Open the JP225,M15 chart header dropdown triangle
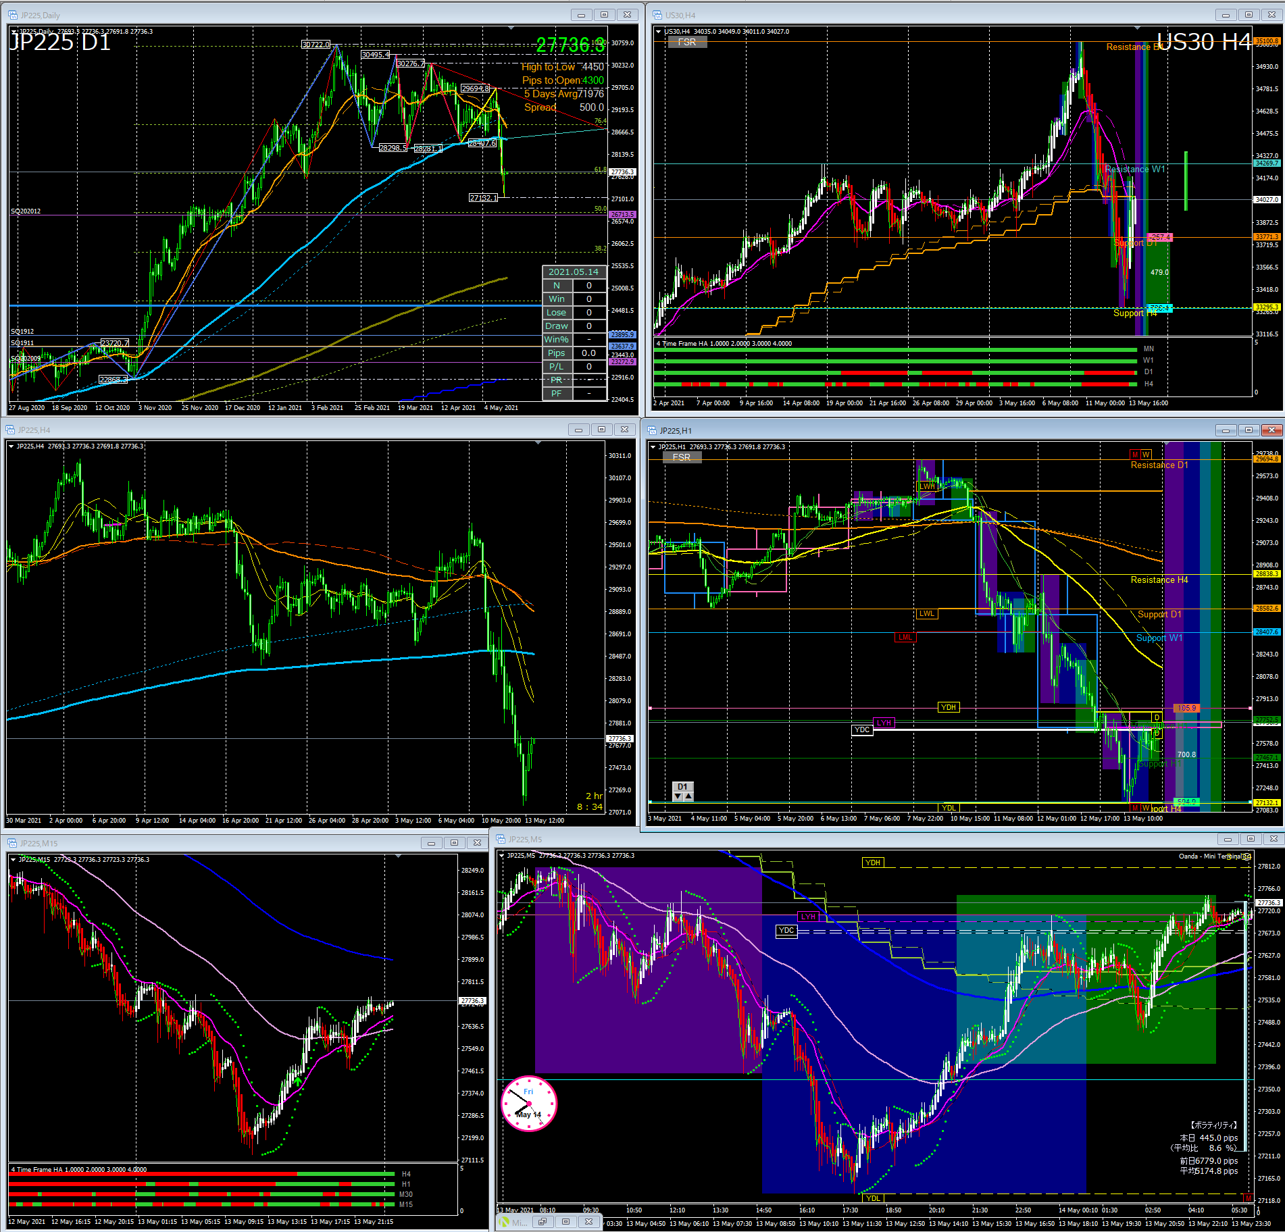 pos(13,859)
